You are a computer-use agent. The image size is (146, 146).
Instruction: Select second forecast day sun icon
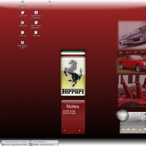(x=128, y=130)
